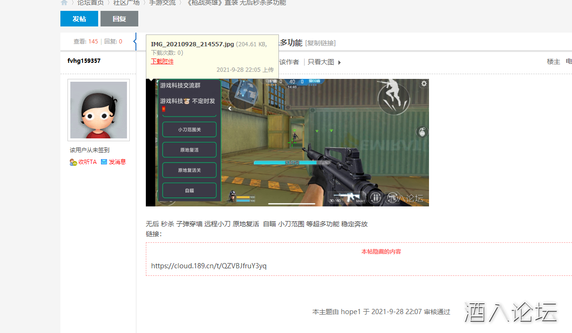The width and height of the screenshot is (572, 333).
Task: Click the [复制链接] link
Action: click(320, 43)
